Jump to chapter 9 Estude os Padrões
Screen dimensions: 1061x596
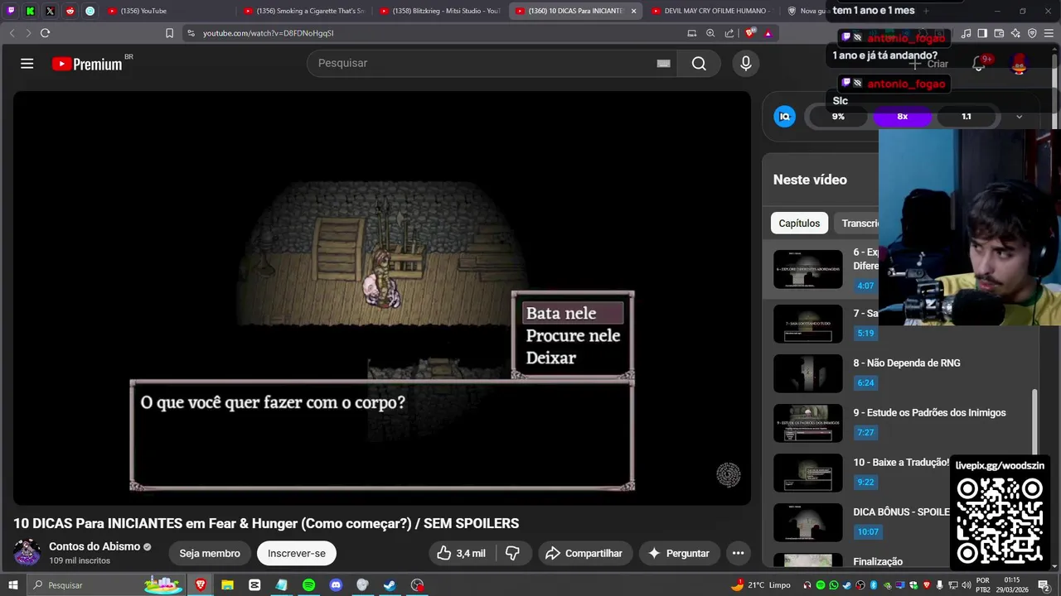click(929, 412)
